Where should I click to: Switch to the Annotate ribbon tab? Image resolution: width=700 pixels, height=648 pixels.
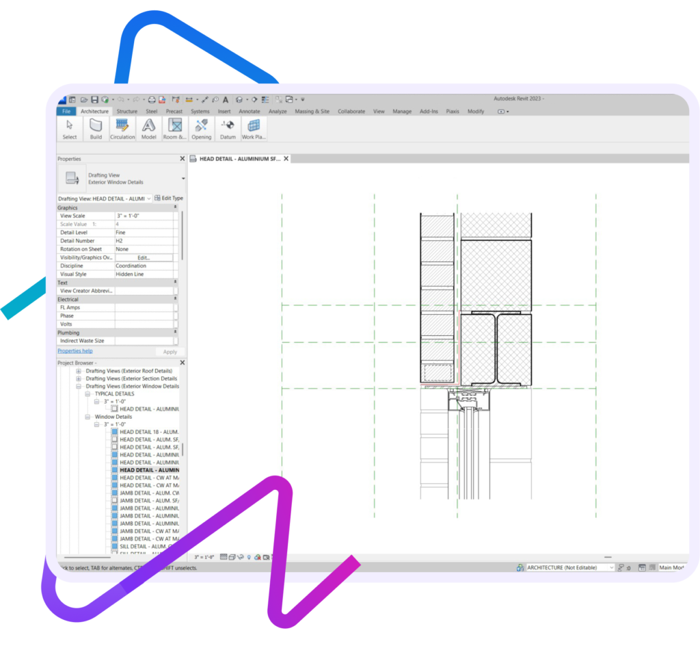[x=249, y=112]
